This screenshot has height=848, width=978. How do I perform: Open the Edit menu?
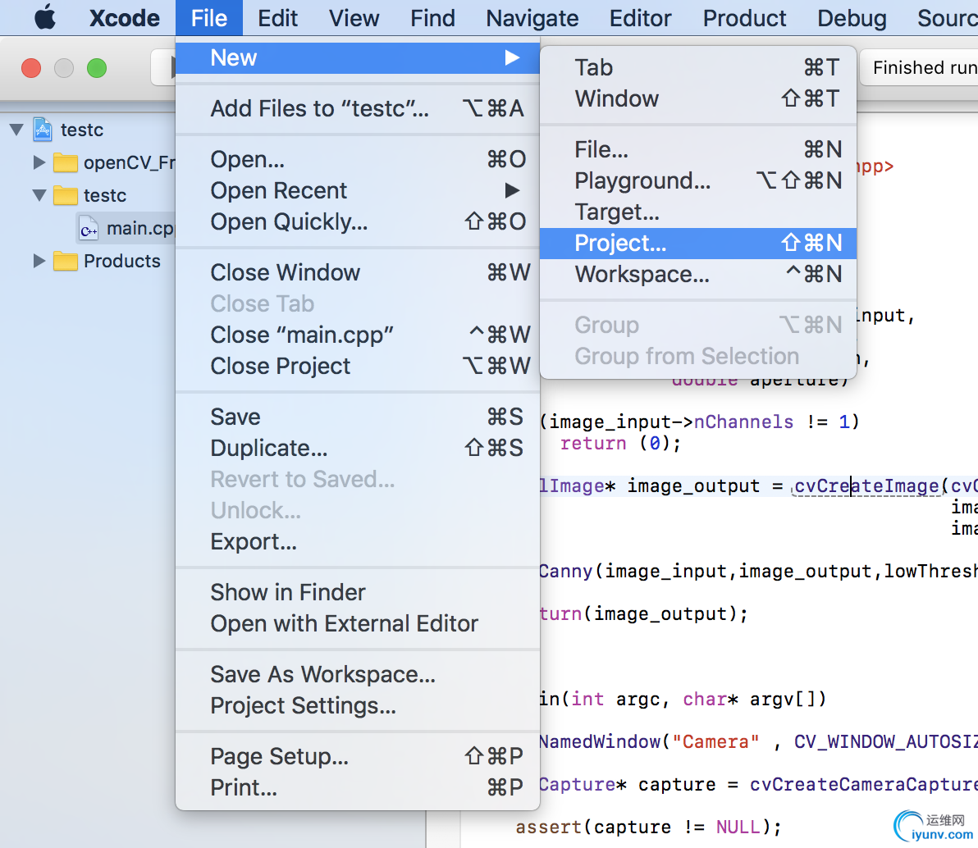coord(277,17)
